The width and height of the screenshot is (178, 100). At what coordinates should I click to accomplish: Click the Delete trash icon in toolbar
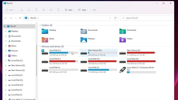pos(58,10)
